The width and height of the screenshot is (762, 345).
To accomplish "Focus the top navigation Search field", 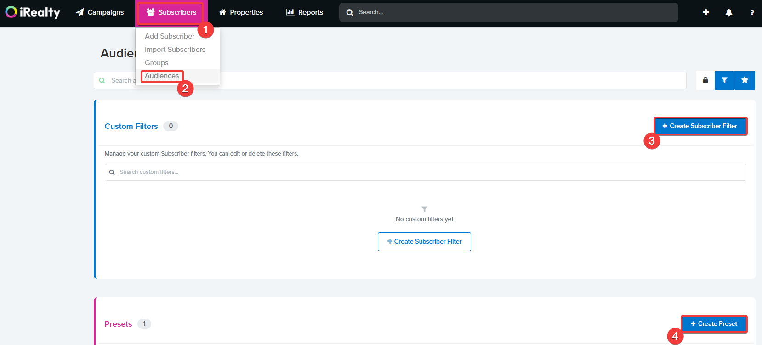I will coord(508,12).
